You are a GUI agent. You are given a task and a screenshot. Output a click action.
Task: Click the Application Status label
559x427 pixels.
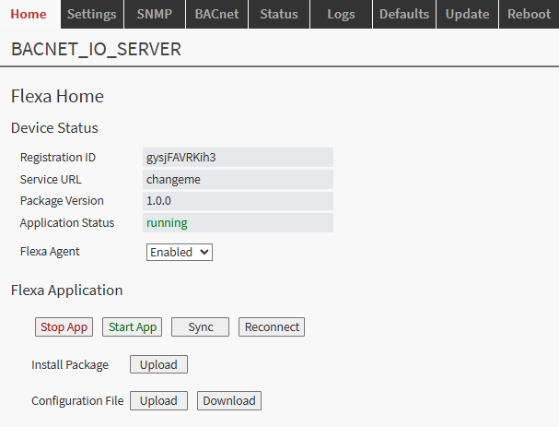point(67,223)
